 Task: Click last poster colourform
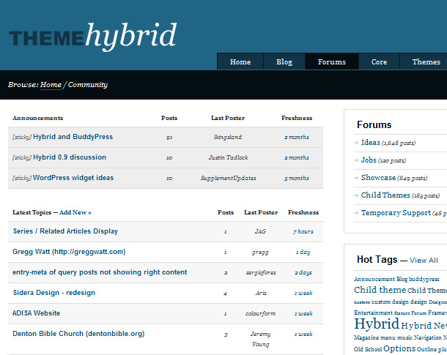[260, 313]
